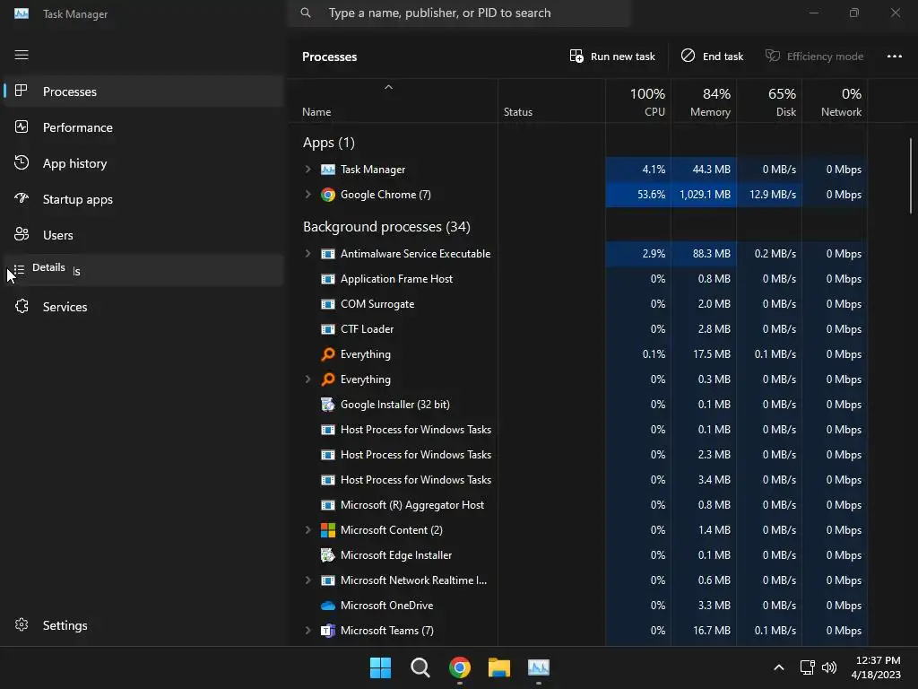Click the Run new task button

click(612, 57)
